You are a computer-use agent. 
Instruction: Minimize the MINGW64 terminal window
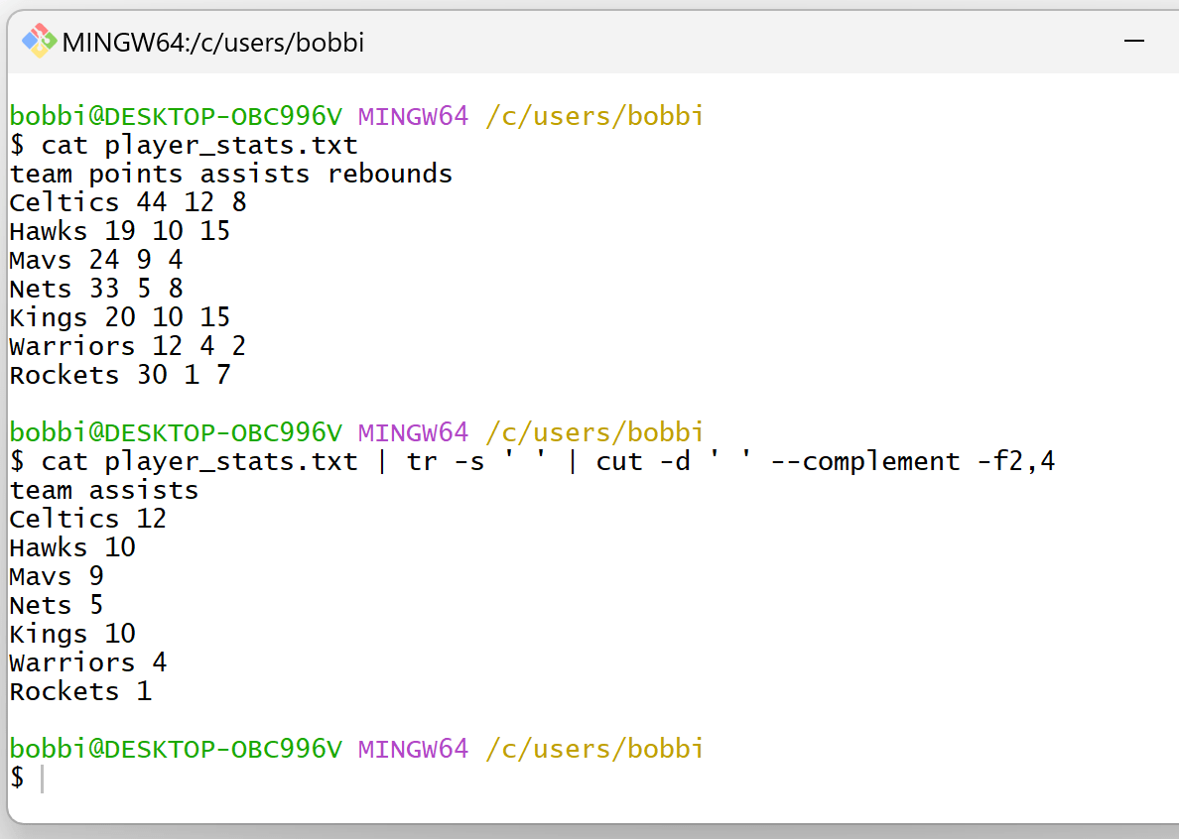coord(1133,41)
